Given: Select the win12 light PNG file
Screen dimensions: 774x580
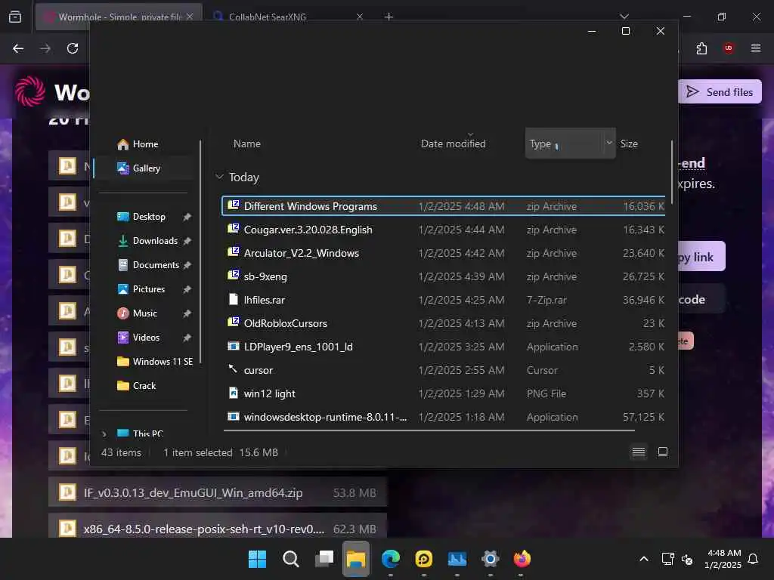Looking at the screenshot, I should click(x=444, y=393).
